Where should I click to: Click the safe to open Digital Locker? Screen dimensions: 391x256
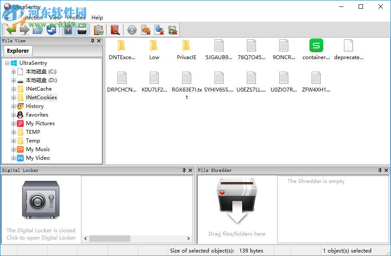(41, 199)
